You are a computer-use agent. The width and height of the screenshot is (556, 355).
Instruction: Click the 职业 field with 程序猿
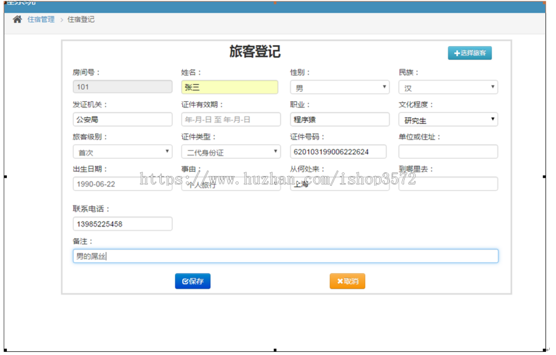340,119
